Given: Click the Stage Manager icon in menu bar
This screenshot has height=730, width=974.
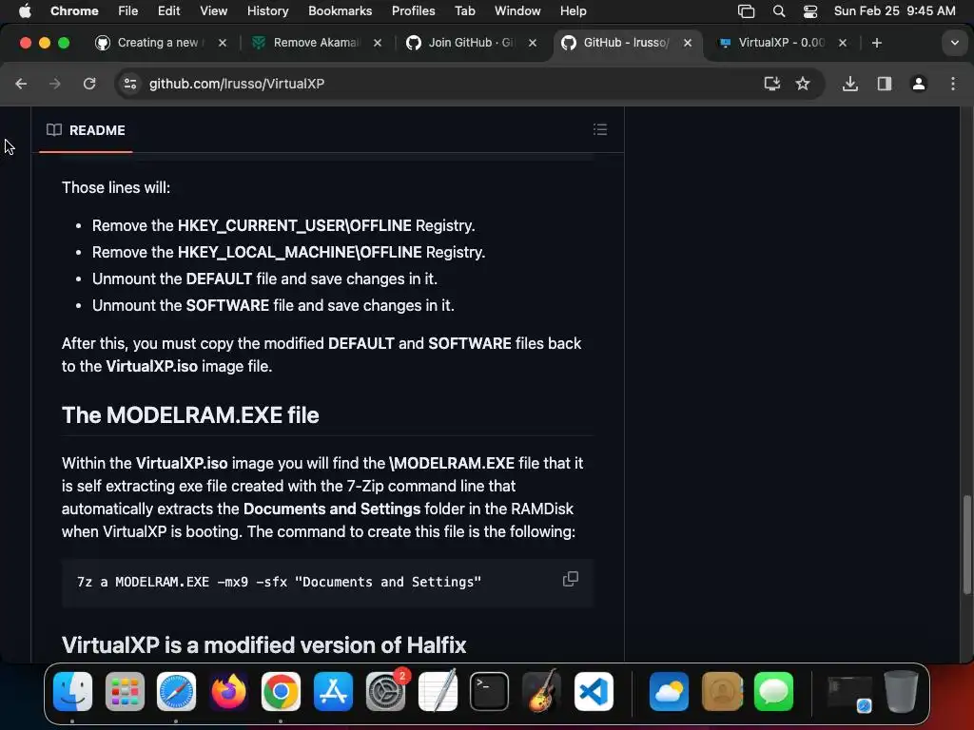Looking at the screenshot, I should tap(746, 10).
